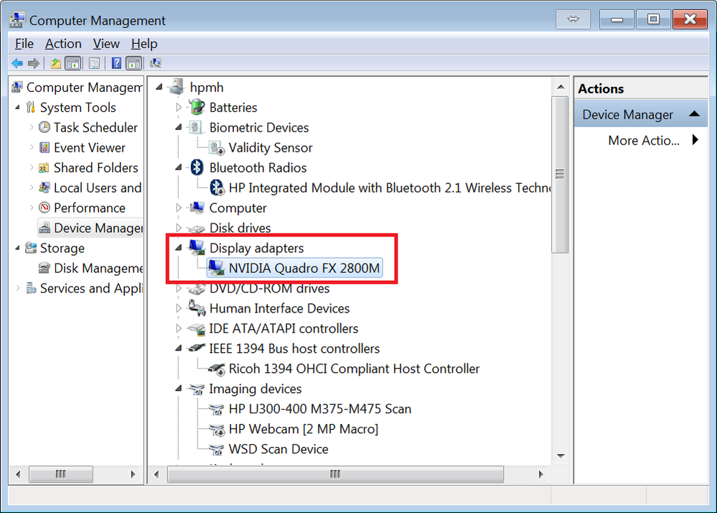The width and height of the screenshot is (717, 513).
Task: Collapse the Display adapters category
Action: tap(179, 248)
